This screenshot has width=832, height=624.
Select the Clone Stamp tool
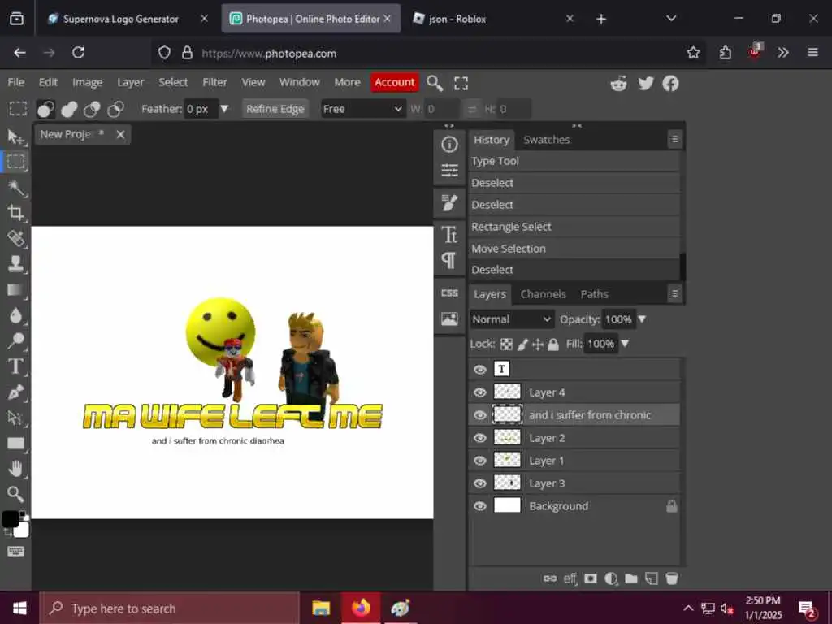tap(16, 264)
